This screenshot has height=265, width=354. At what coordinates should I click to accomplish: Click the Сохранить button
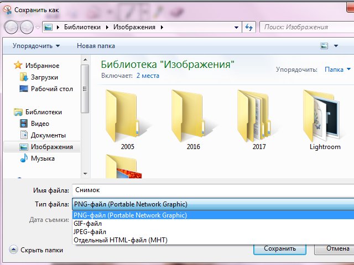pos(280,249)
